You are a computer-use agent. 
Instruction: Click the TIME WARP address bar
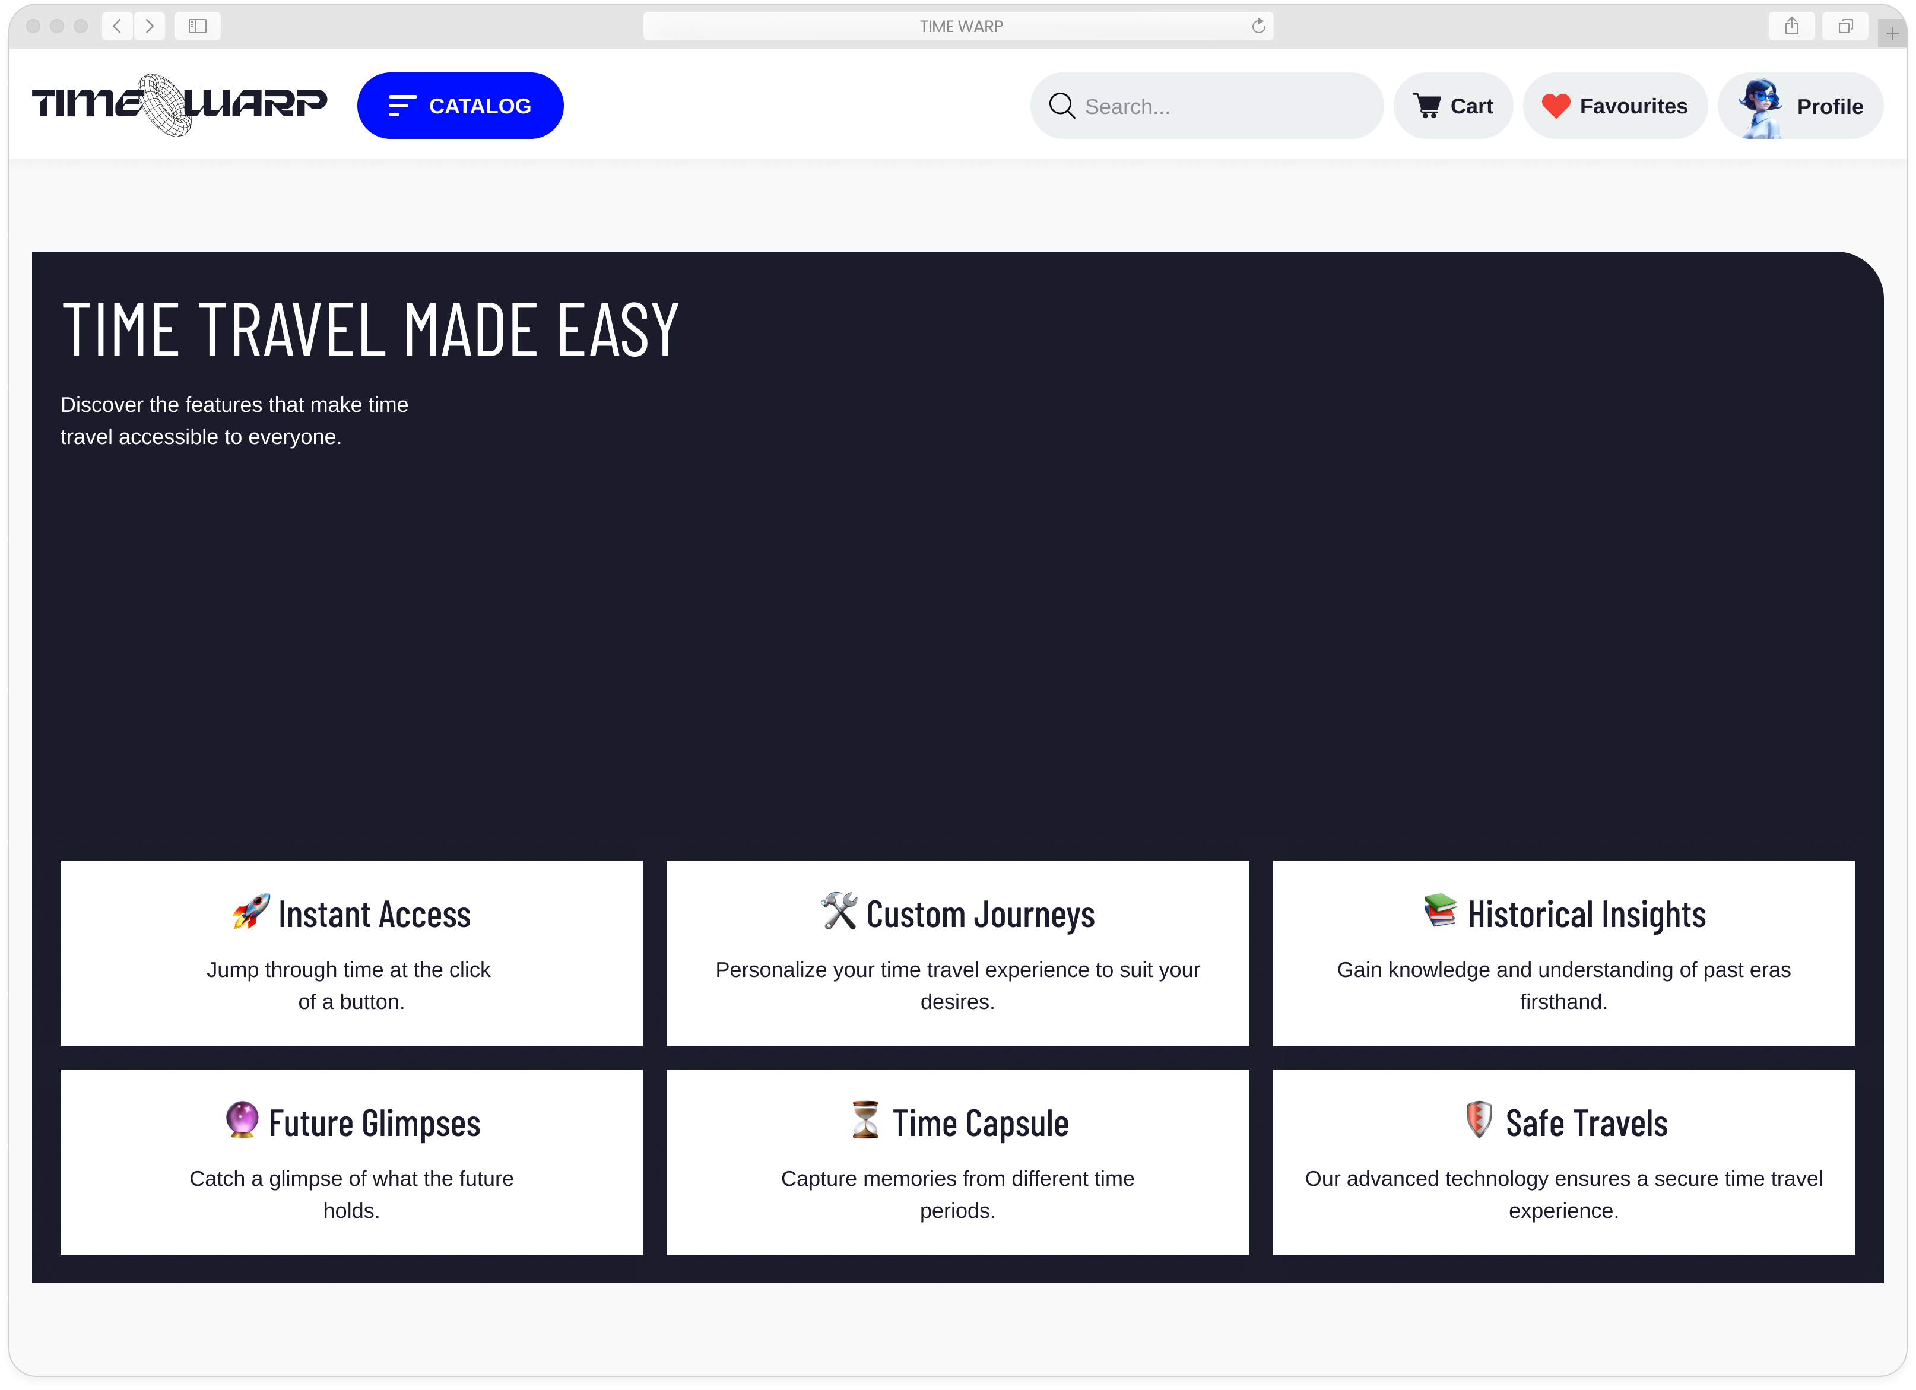(959, 26)
